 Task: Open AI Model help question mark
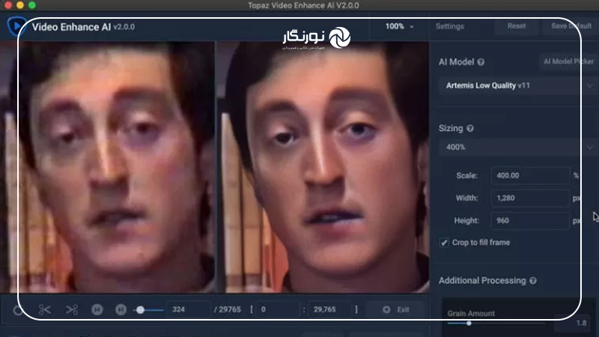click(481, 62)
